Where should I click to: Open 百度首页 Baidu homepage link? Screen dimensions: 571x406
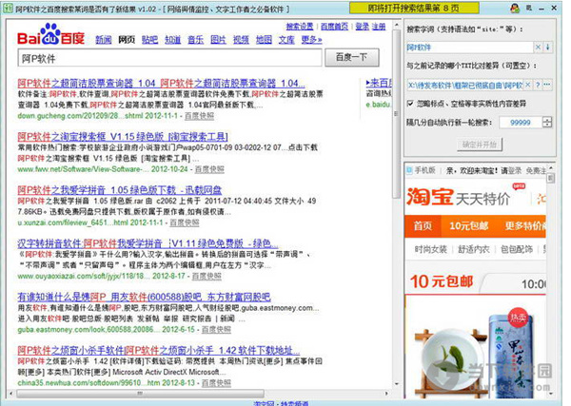point(334,27)
